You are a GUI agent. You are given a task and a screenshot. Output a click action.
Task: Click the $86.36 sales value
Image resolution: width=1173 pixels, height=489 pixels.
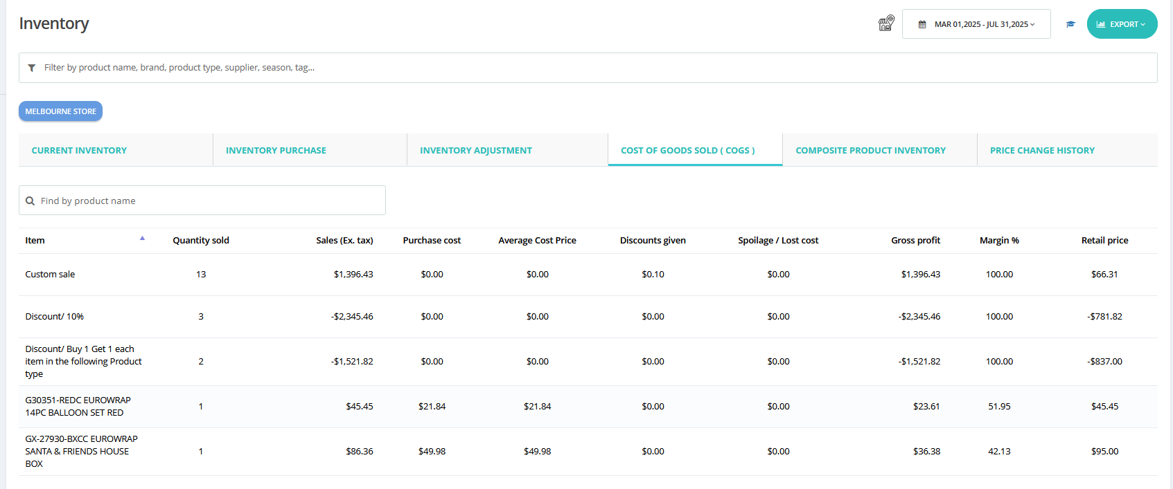(360, 452)
